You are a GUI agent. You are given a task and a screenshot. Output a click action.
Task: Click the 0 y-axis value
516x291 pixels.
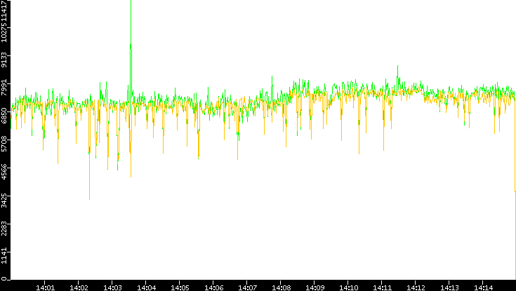pos(4,279)
